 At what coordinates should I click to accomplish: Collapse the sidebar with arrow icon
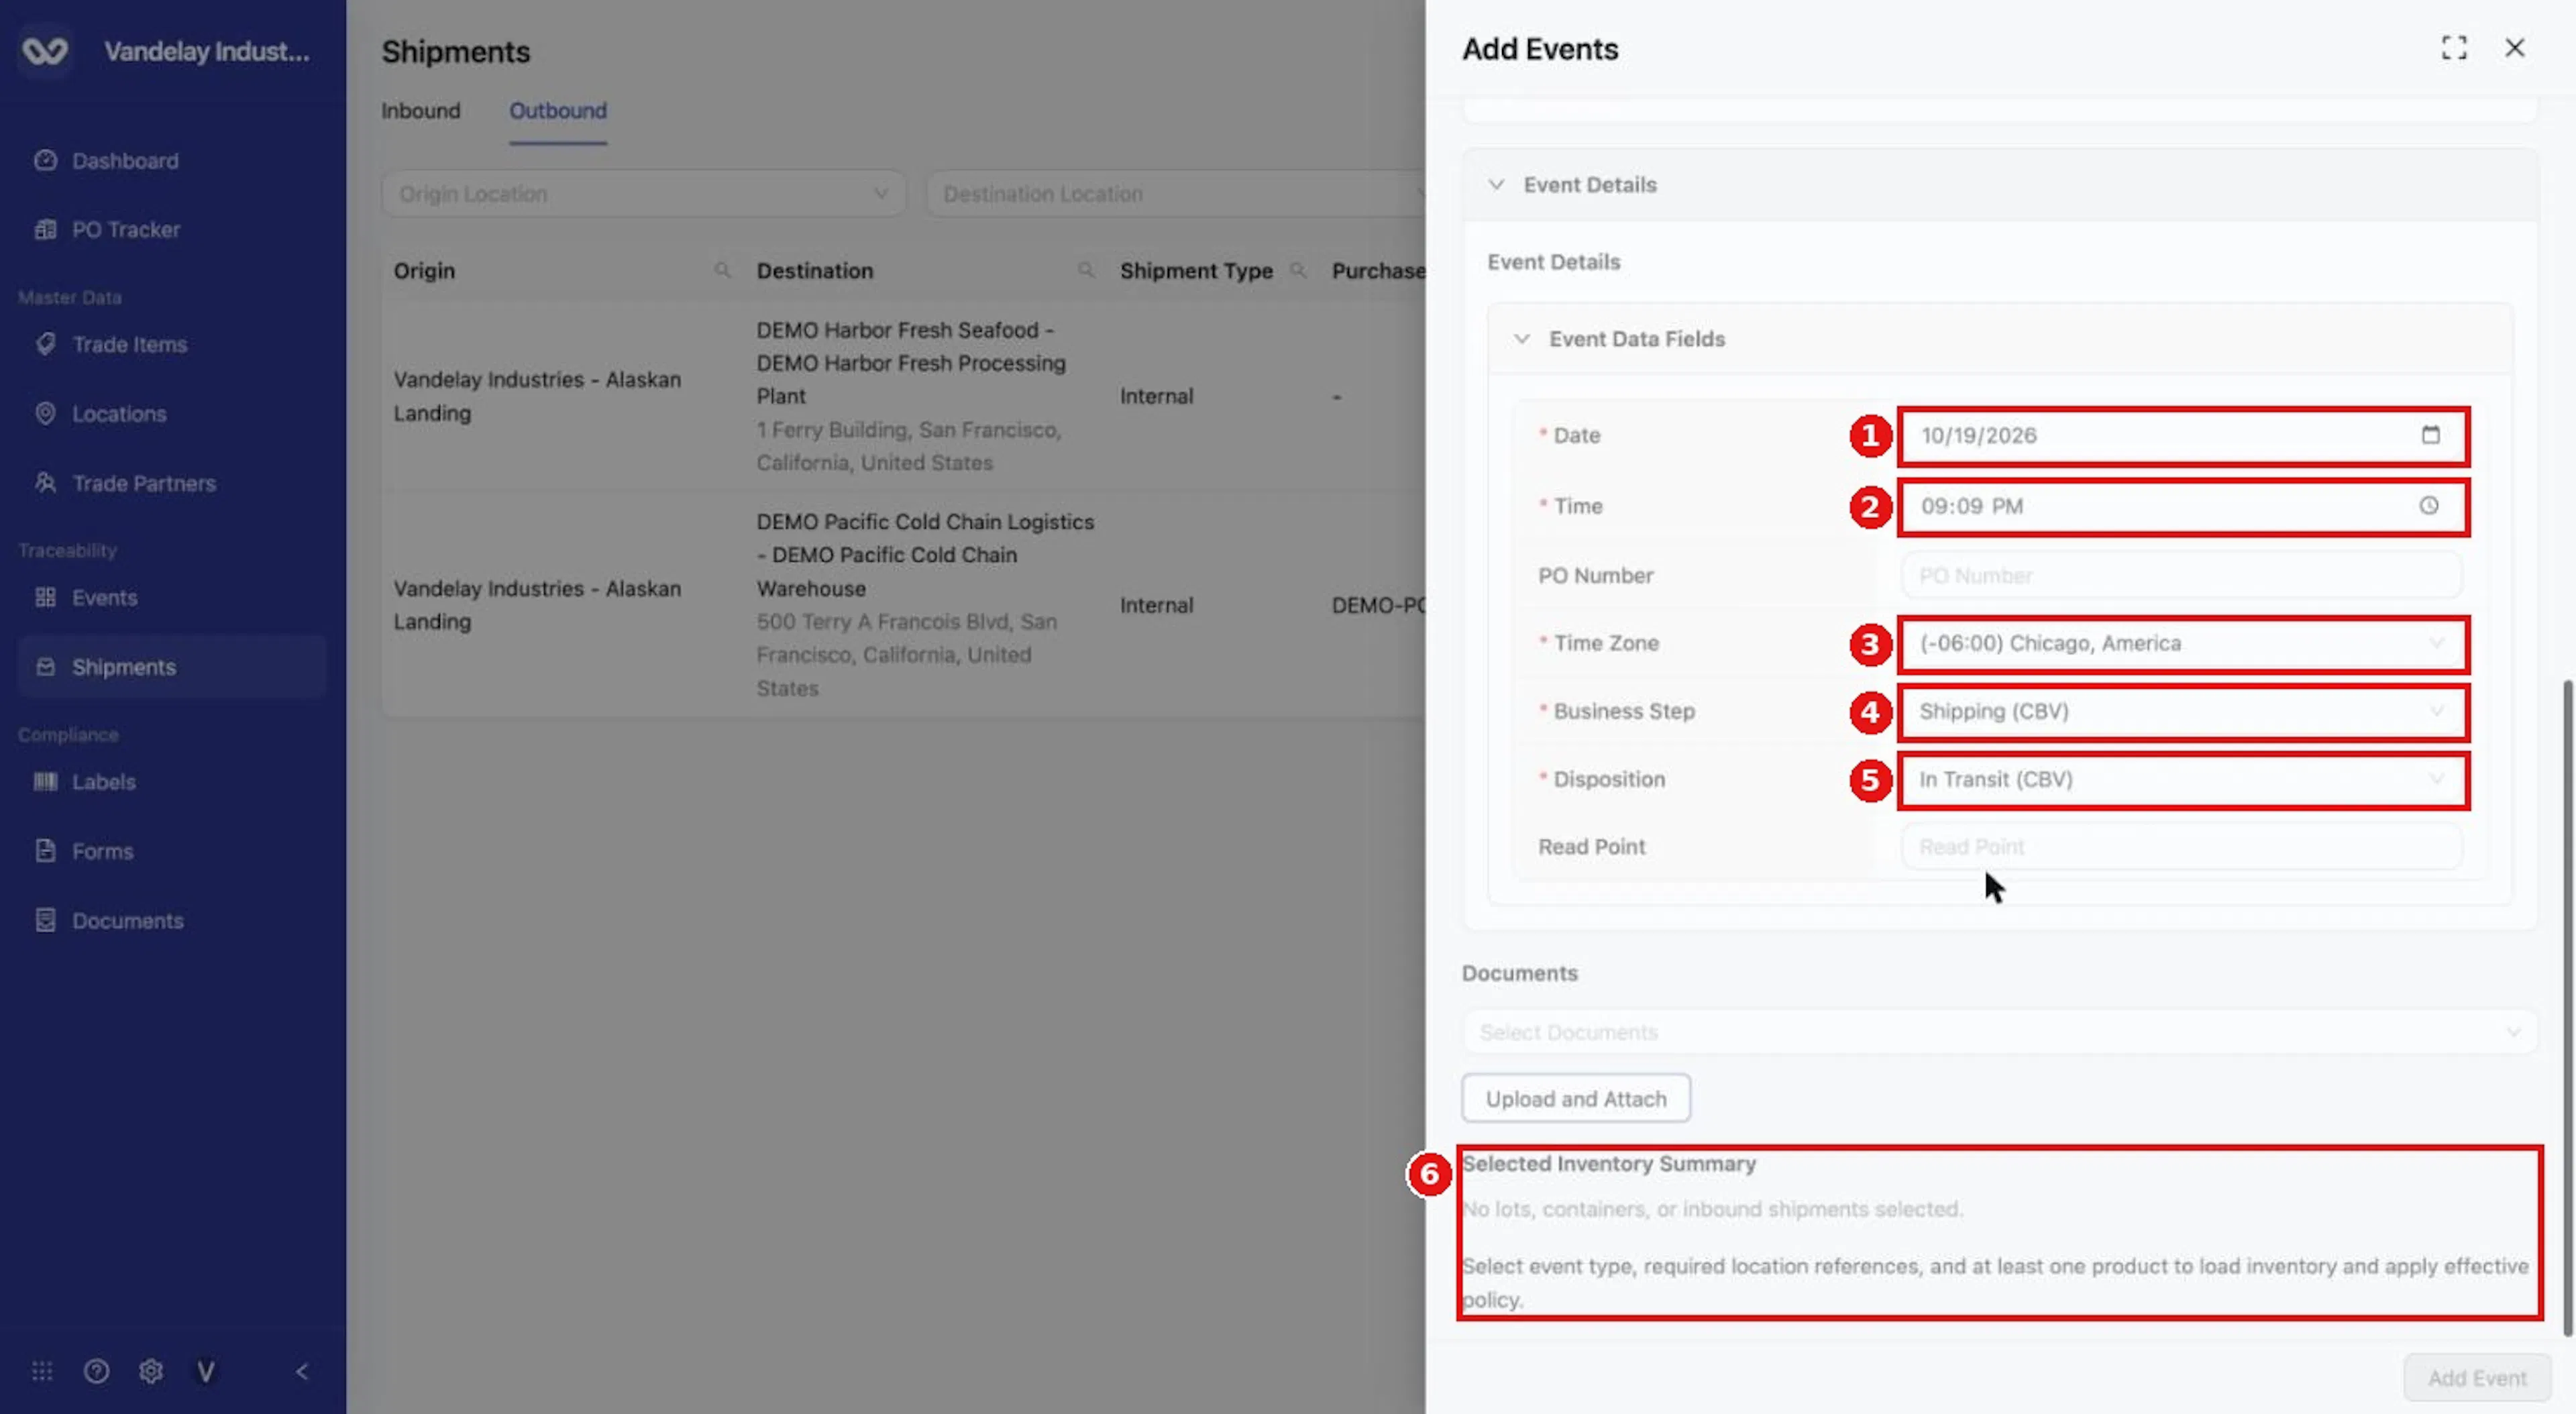[x=302, y=1371]
